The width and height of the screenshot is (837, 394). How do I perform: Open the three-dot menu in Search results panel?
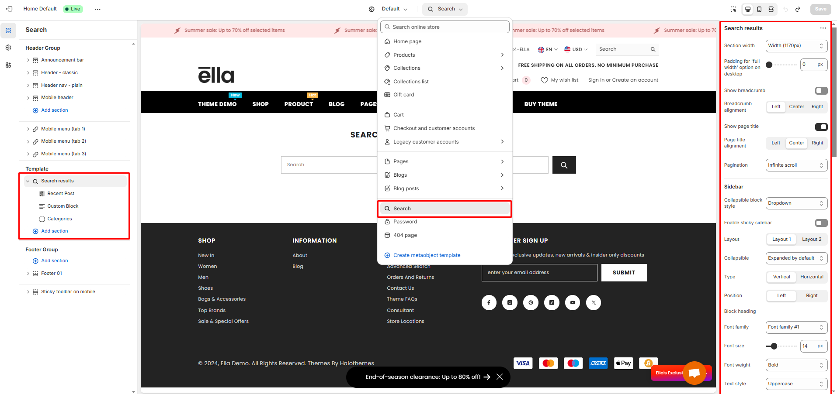823,28
